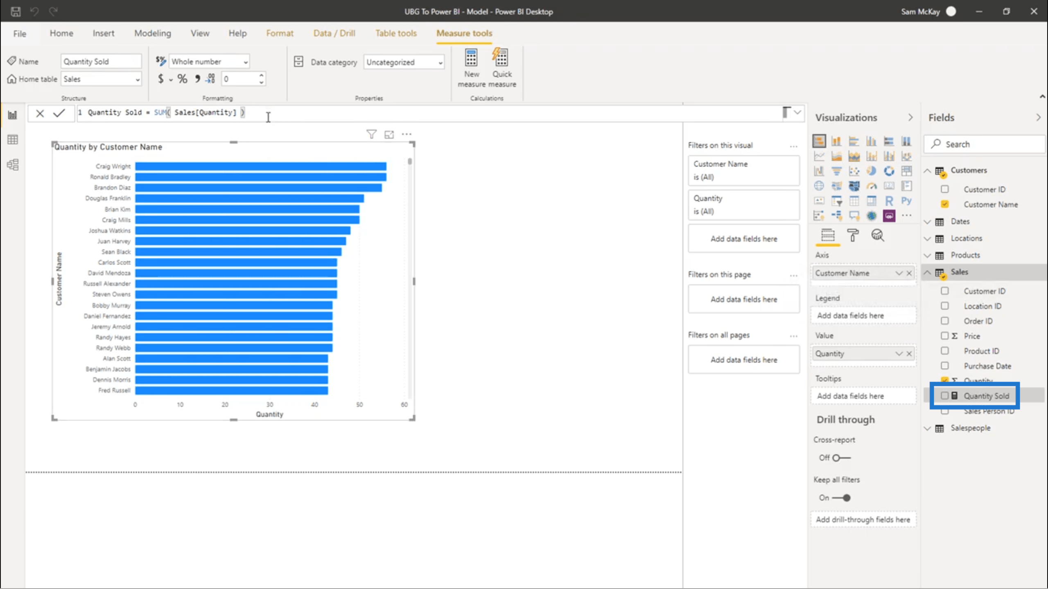1048x589 pixels.
Task: Click the focus mode icon on visual
Action: point(389,135)
